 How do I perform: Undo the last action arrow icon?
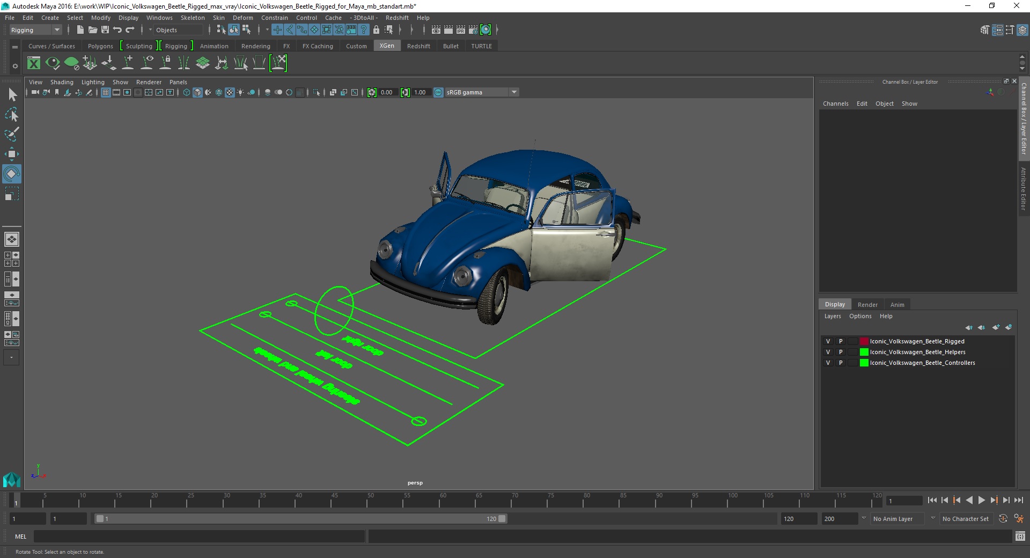(117, 30)
